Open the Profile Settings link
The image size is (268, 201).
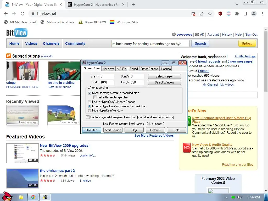[x=245, y=57]
